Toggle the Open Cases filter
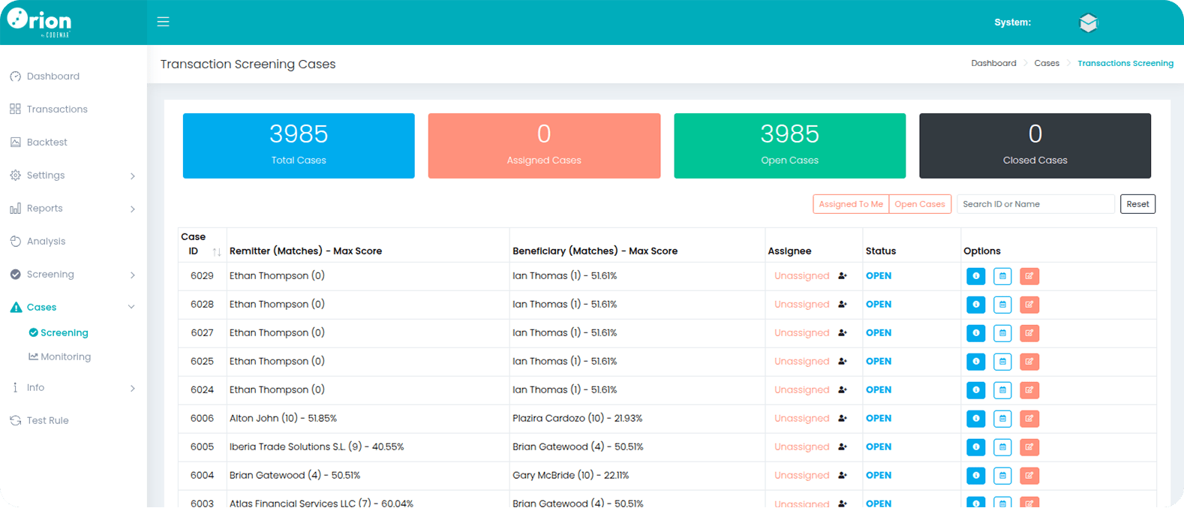 pyautogui.click(x=919, y=204)
